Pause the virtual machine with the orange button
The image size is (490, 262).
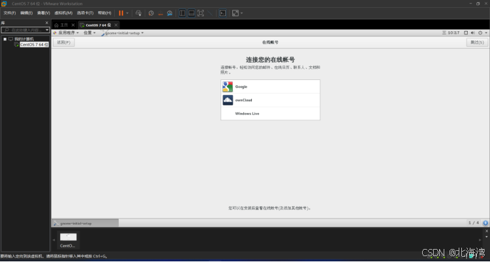pos(121,13)
